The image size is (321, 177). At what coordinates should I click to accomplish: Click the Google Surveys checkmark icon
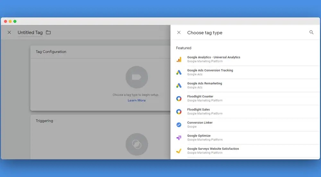click(x=179, y=151)
